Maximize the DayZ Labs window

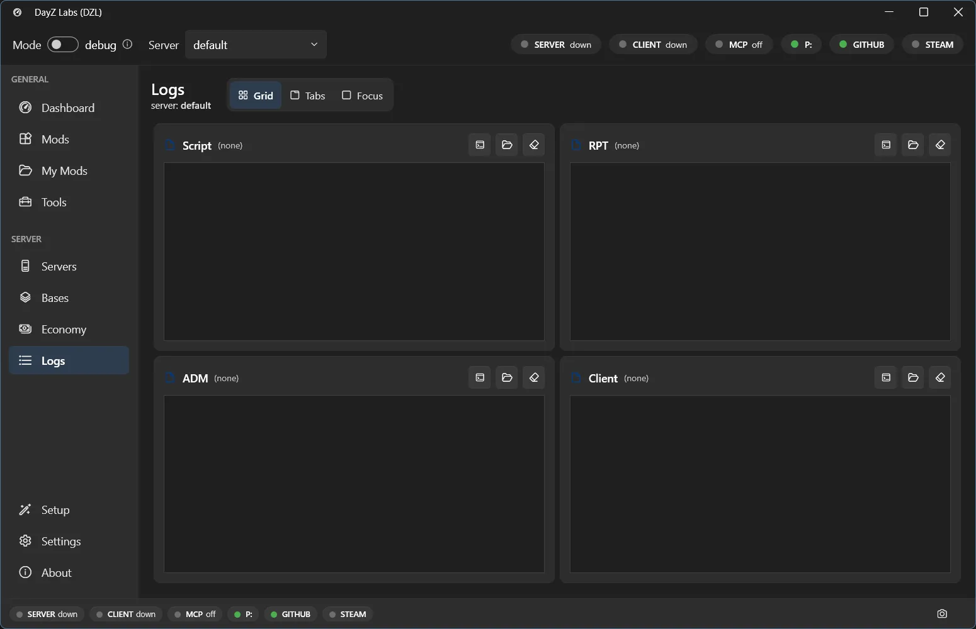tap(924, 12)
